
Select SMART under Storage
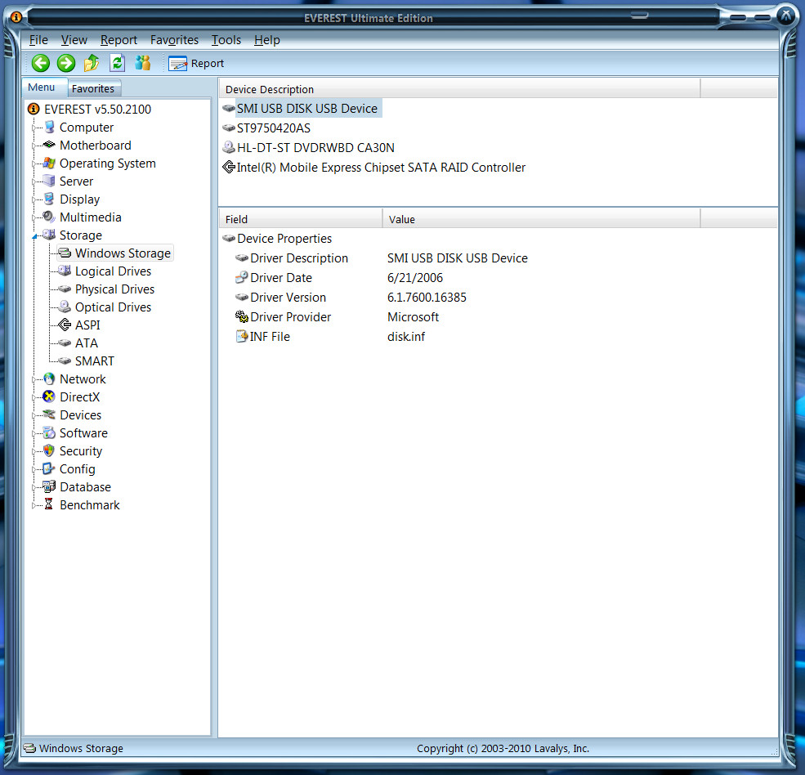coord(95,361)
